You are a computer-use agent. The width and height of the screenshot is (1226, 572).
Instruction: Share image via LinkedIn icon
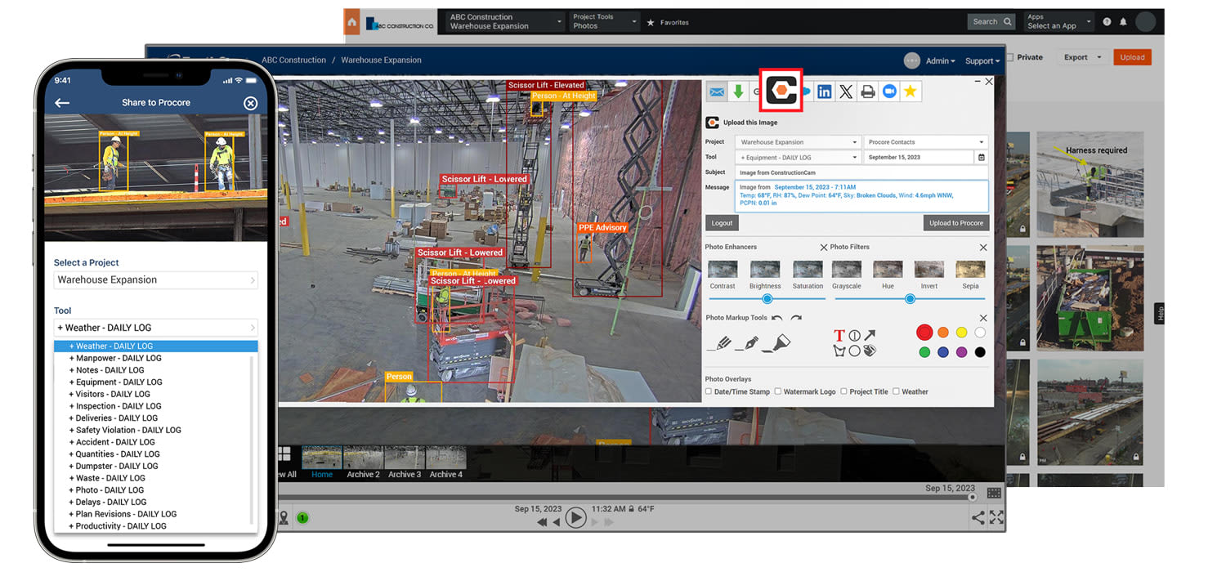(825, 92)
